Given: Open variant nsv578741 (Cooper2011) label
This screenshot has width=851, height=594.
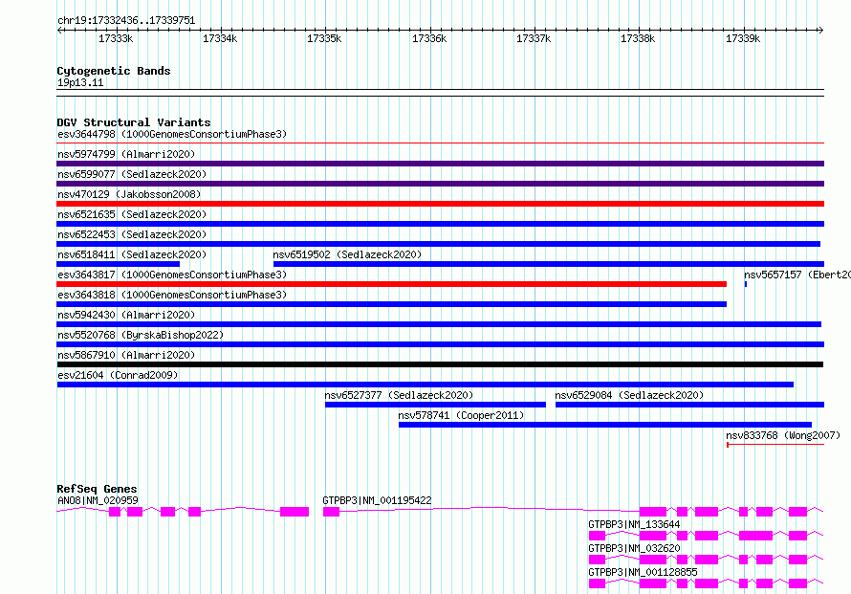Looking at the screenshot, I should pos(461,415).
